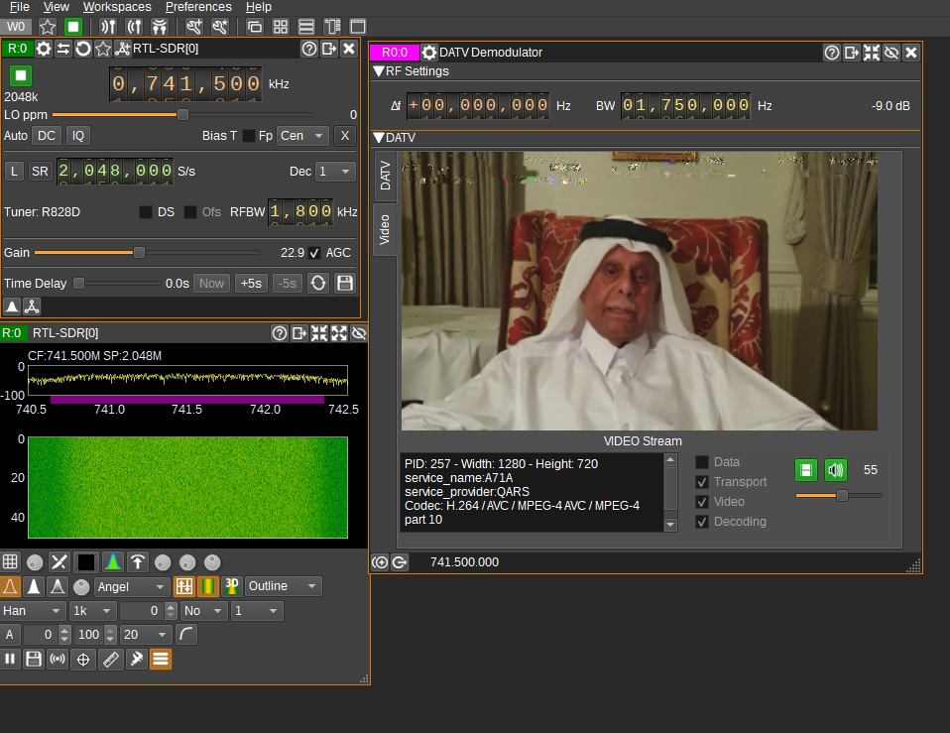The image size is (950, 733).
Task: Open the spectrum measurements ruler tool
Action: point(110,659)
